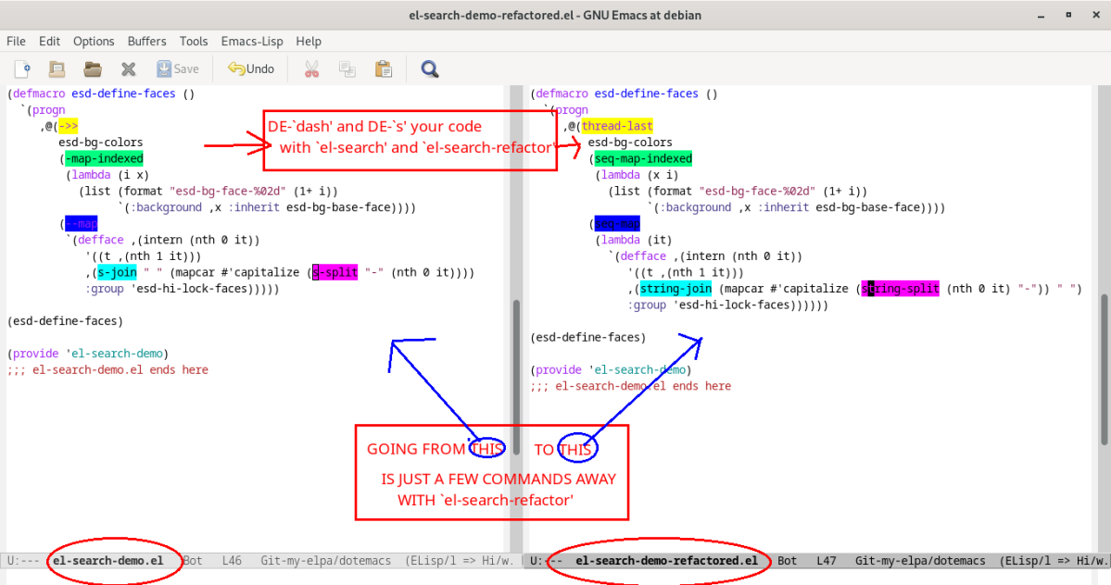Image resolution: width=1111 pixels, height=585 pixels.
Task: Open the Buffers menu
Action: click(x=146, y=41)
